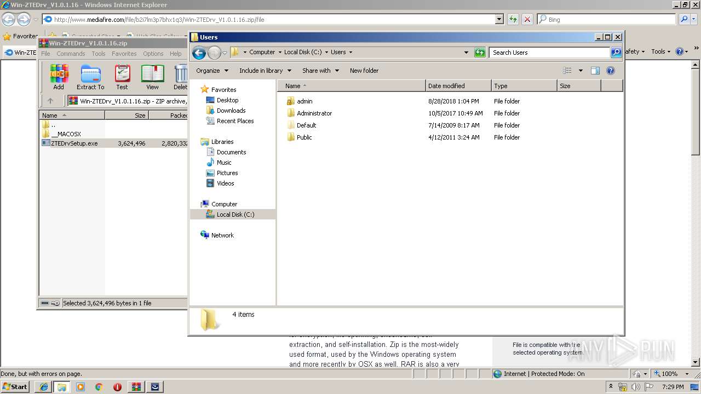This screenshot has height=394, width=701.
Task: Open WinRAR Commands menu
Action: point(71,54)
